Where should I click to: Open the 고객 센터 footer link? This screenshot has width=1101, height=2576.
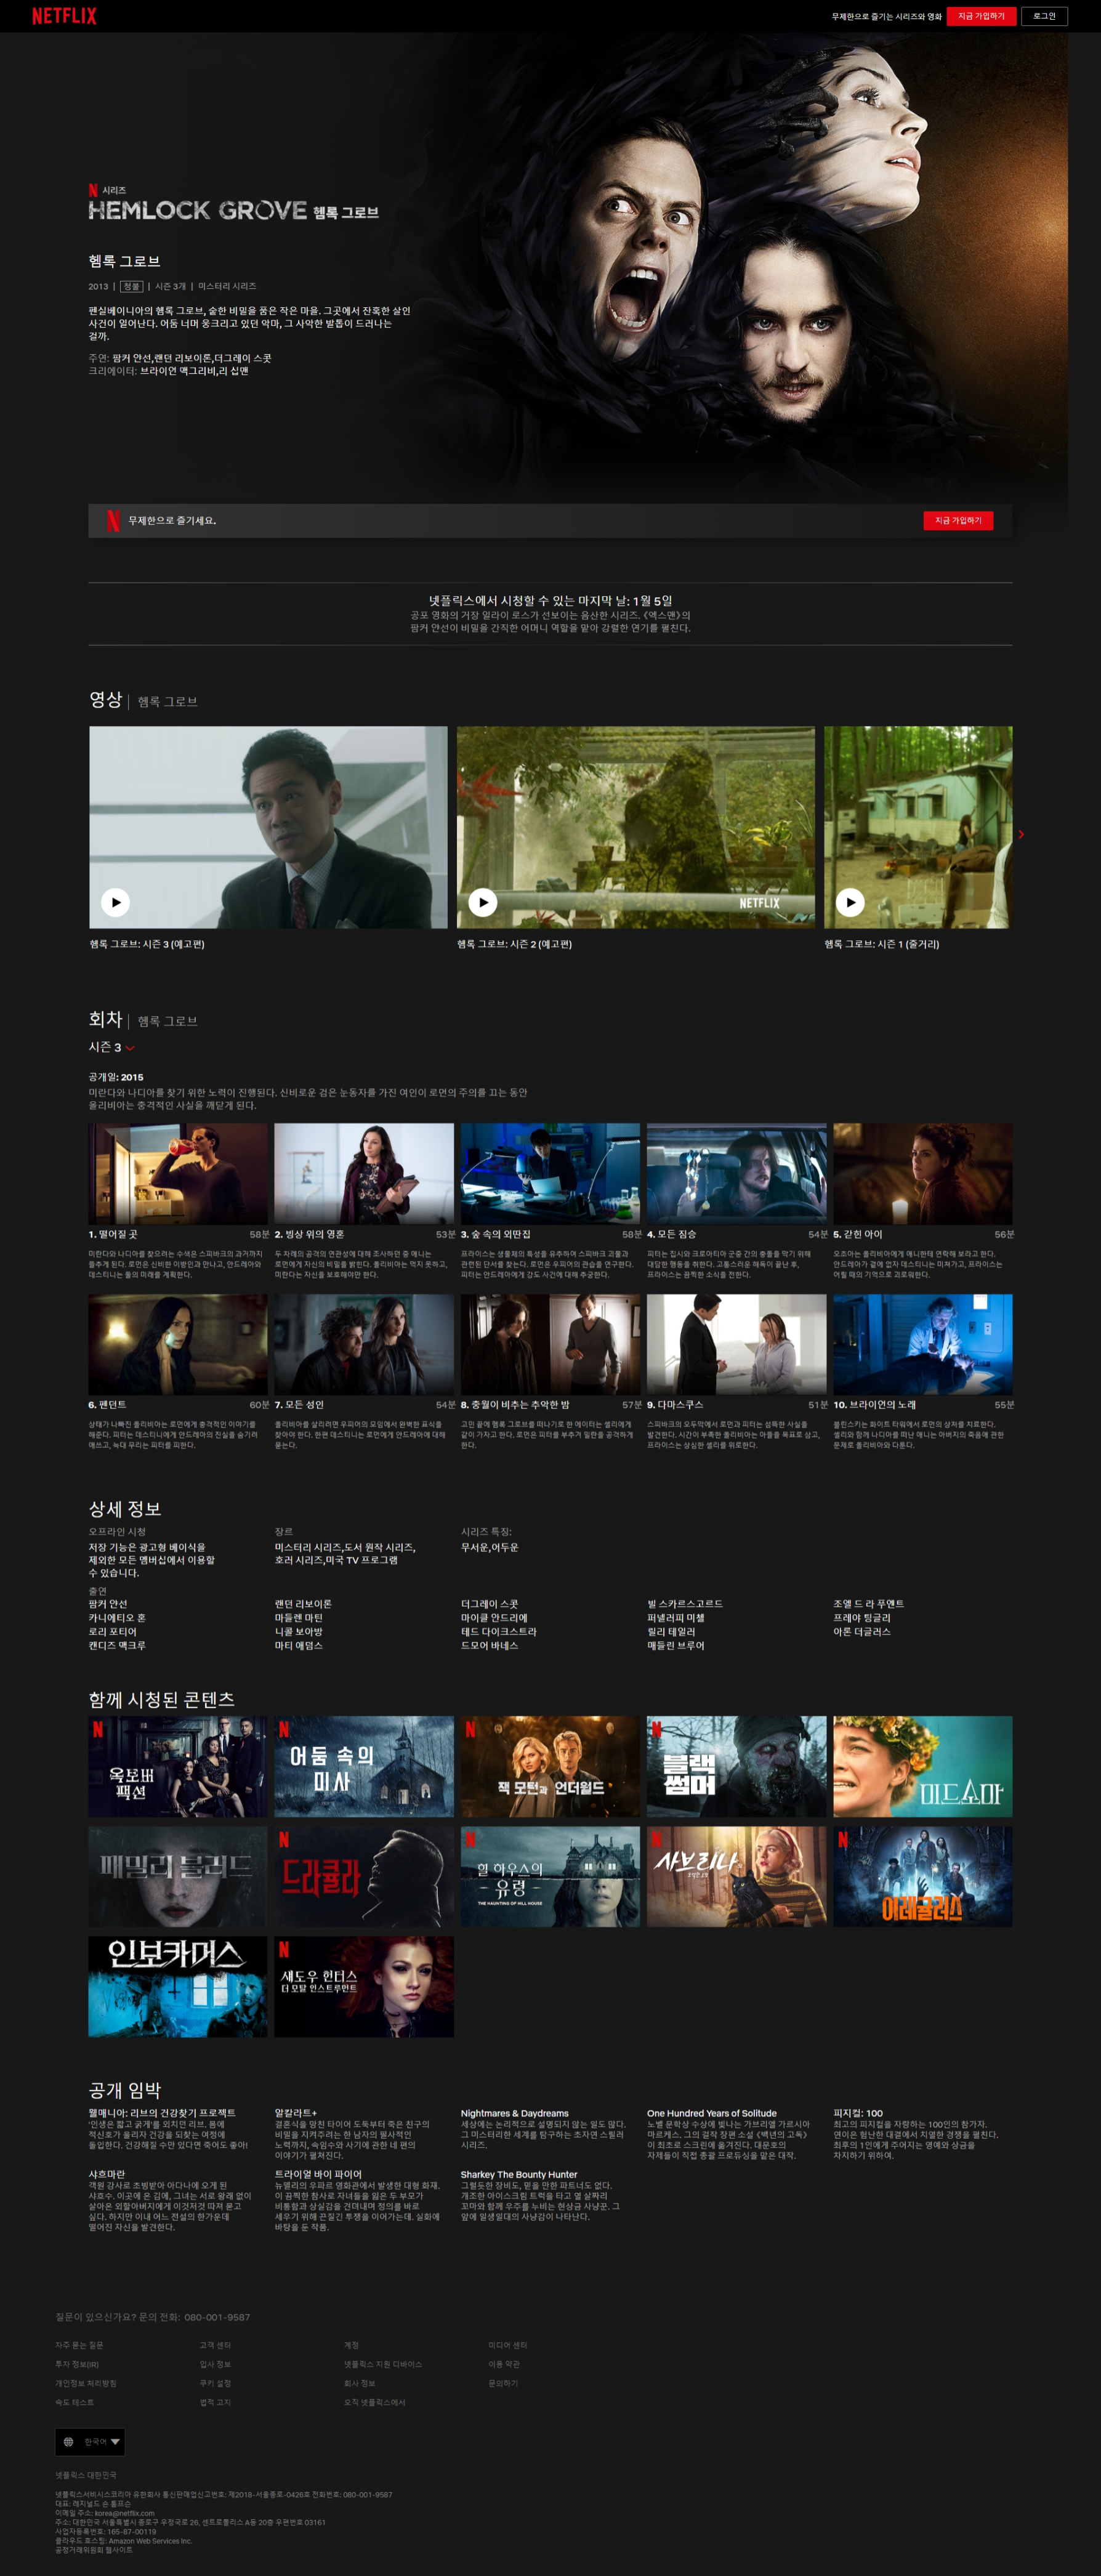tap(215, 2345)
